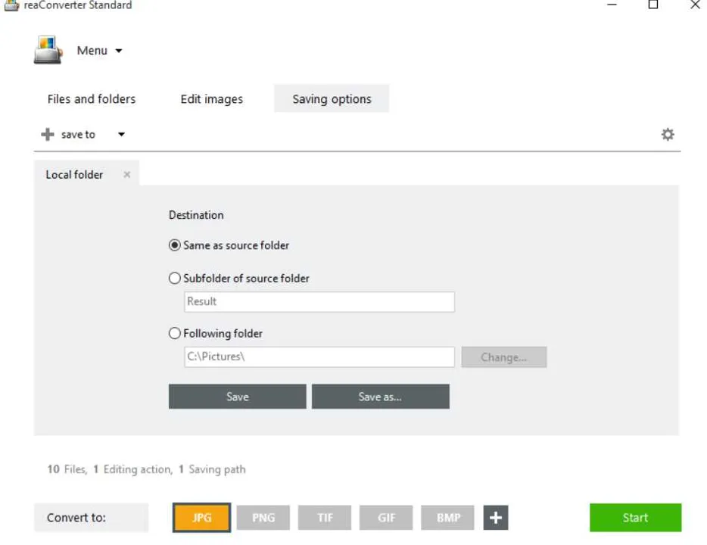The width and height of the screenshot is (707, 545).
Task: Start the conversion with green Start button
Action: (635, 518)
